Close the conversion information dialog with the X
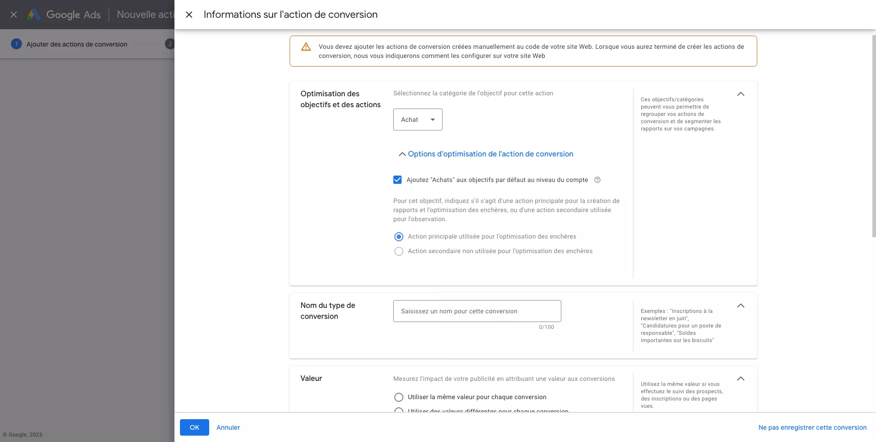876x442 pixels. [189, 14]
